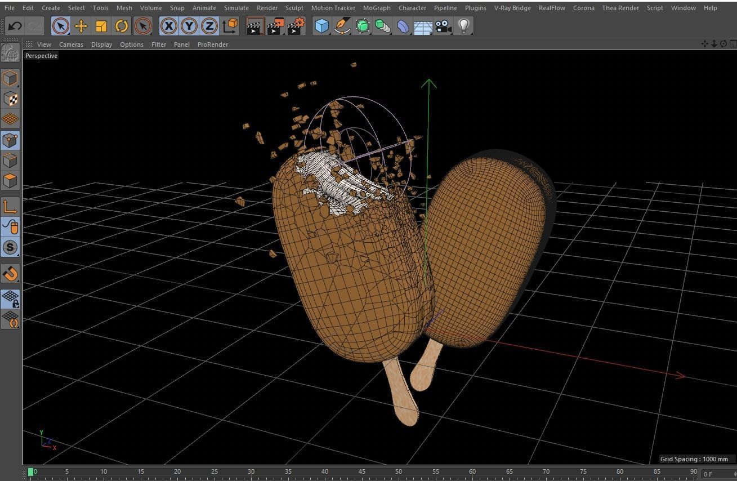Open viewport Display menu

point(101,44)
